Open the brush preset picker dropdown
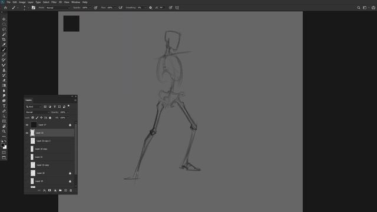Image resolution: width=377 pixels, height=212 pixels. click(28, 8)
